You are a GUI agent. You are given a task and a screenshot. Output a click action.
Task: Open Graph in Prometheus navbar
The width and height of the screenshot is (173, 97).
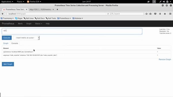(29, 24)
